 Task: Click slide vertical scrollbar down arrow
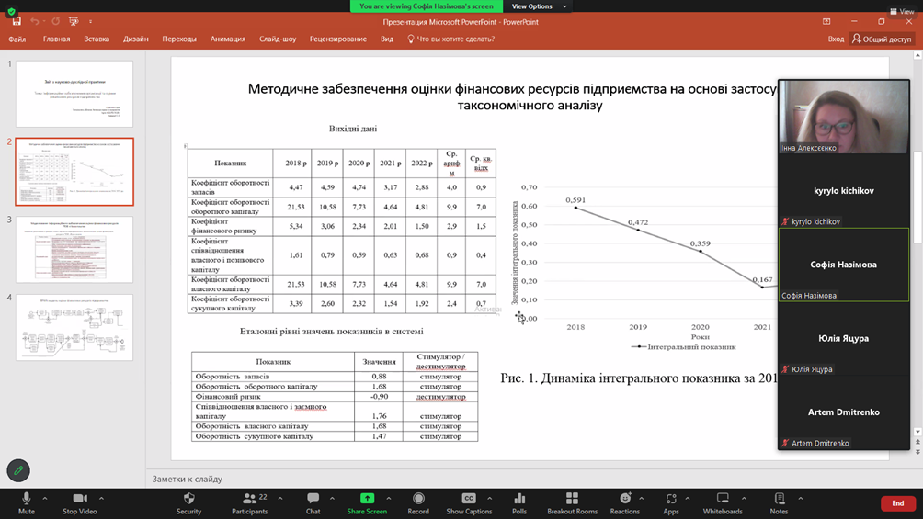(x=917, y=432)
